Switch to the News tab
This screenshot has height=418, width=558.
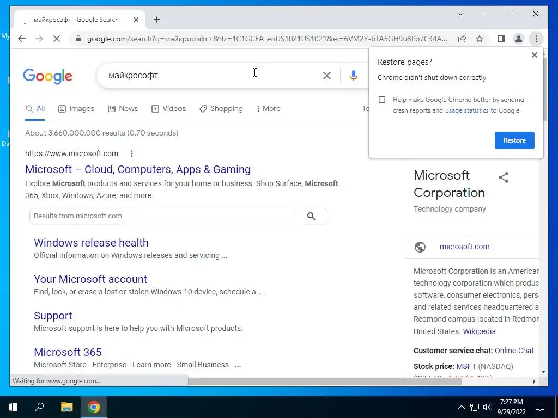tap(123, 109)
